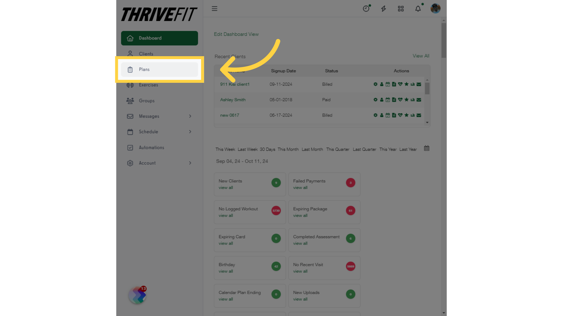Click envelope icon for 911 Kisi client1
This screenshot has height=316, width=563.
tap(419, 84)
